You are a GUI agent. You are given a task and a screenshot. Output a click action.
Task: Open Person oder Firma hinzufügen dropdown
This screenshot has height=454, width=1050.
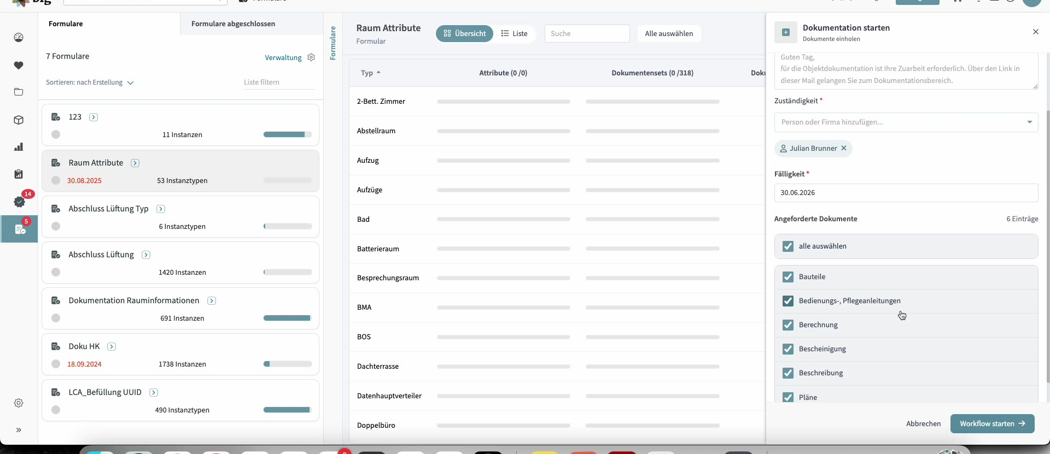[x=906, y=122]
